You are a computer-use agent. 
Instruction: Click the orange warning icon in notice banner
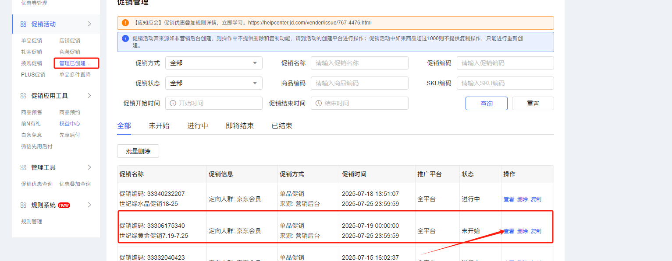pos(125,23)
